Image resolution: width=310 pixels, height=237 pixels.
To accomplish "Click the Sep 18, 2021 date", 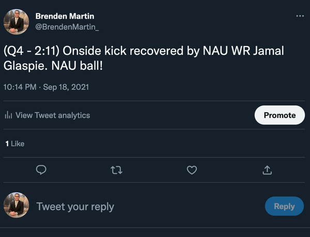I will click(x=65, y=87).
